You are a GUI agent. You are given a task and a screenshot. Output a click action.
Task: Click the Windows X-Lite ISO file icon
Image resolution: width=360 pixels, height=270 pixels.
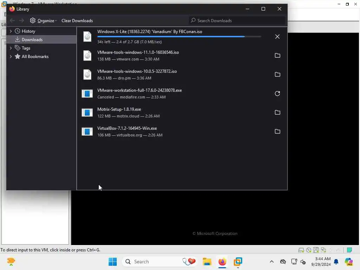click(x=87, y=37)
